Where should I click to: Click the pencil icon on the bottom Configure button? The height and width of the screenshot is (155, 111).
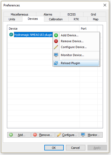point(59,135)
